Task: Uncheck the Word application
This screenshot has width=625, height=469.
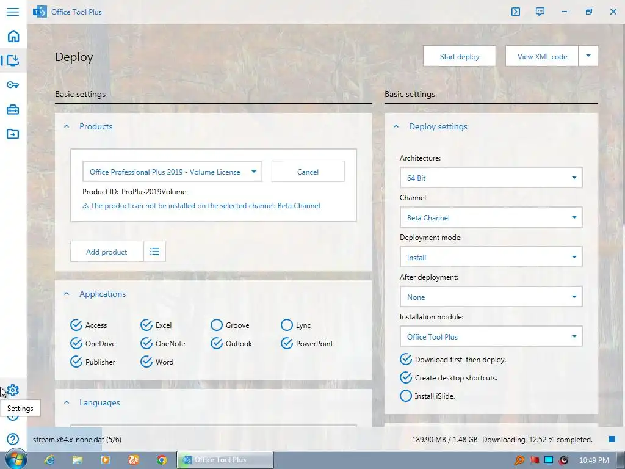Action: pyautogui.click(x=146, y=362)
